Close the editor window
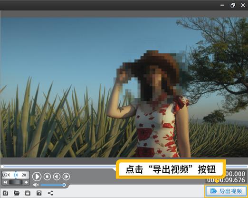The width and height of the screenshot is (248, 198). 243,5
